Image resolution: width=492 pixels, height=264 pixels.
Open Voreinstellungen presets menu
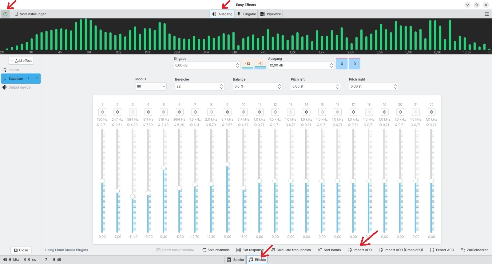click(x=30, y=14)
